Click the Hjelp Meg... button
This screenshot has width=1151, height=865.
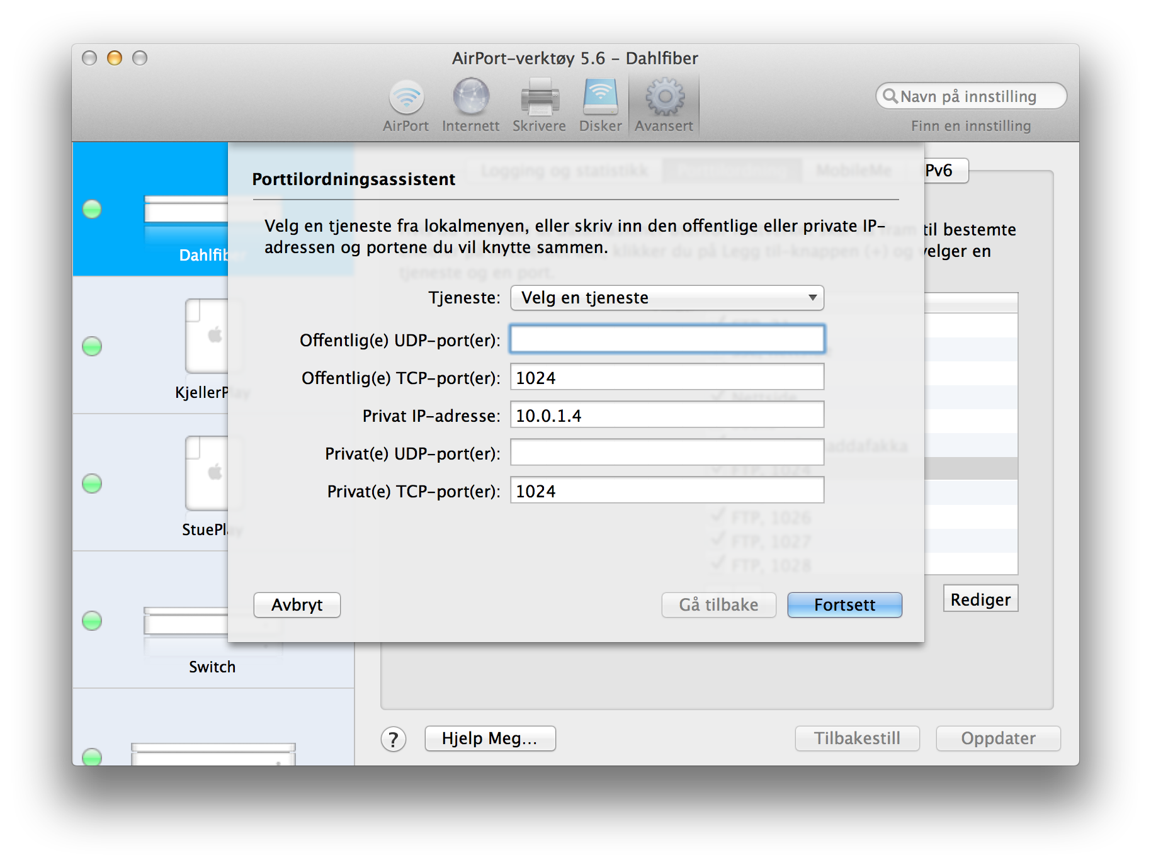click(490, 738)
